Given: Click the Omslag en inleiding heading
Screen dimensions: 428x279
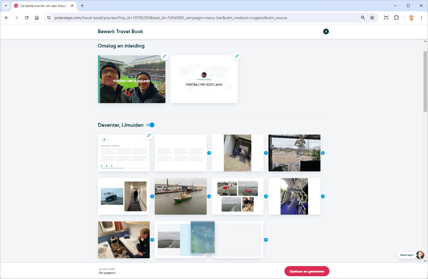Looking at the screenshot, I should click(121, 46).
